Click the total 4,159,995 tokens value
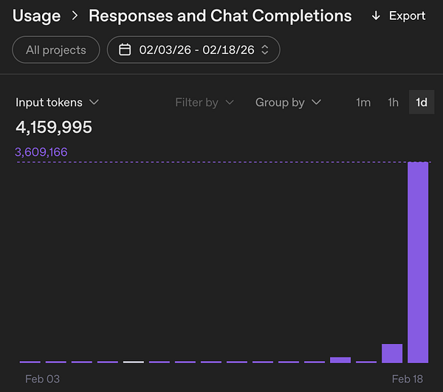 coord(54,127)
